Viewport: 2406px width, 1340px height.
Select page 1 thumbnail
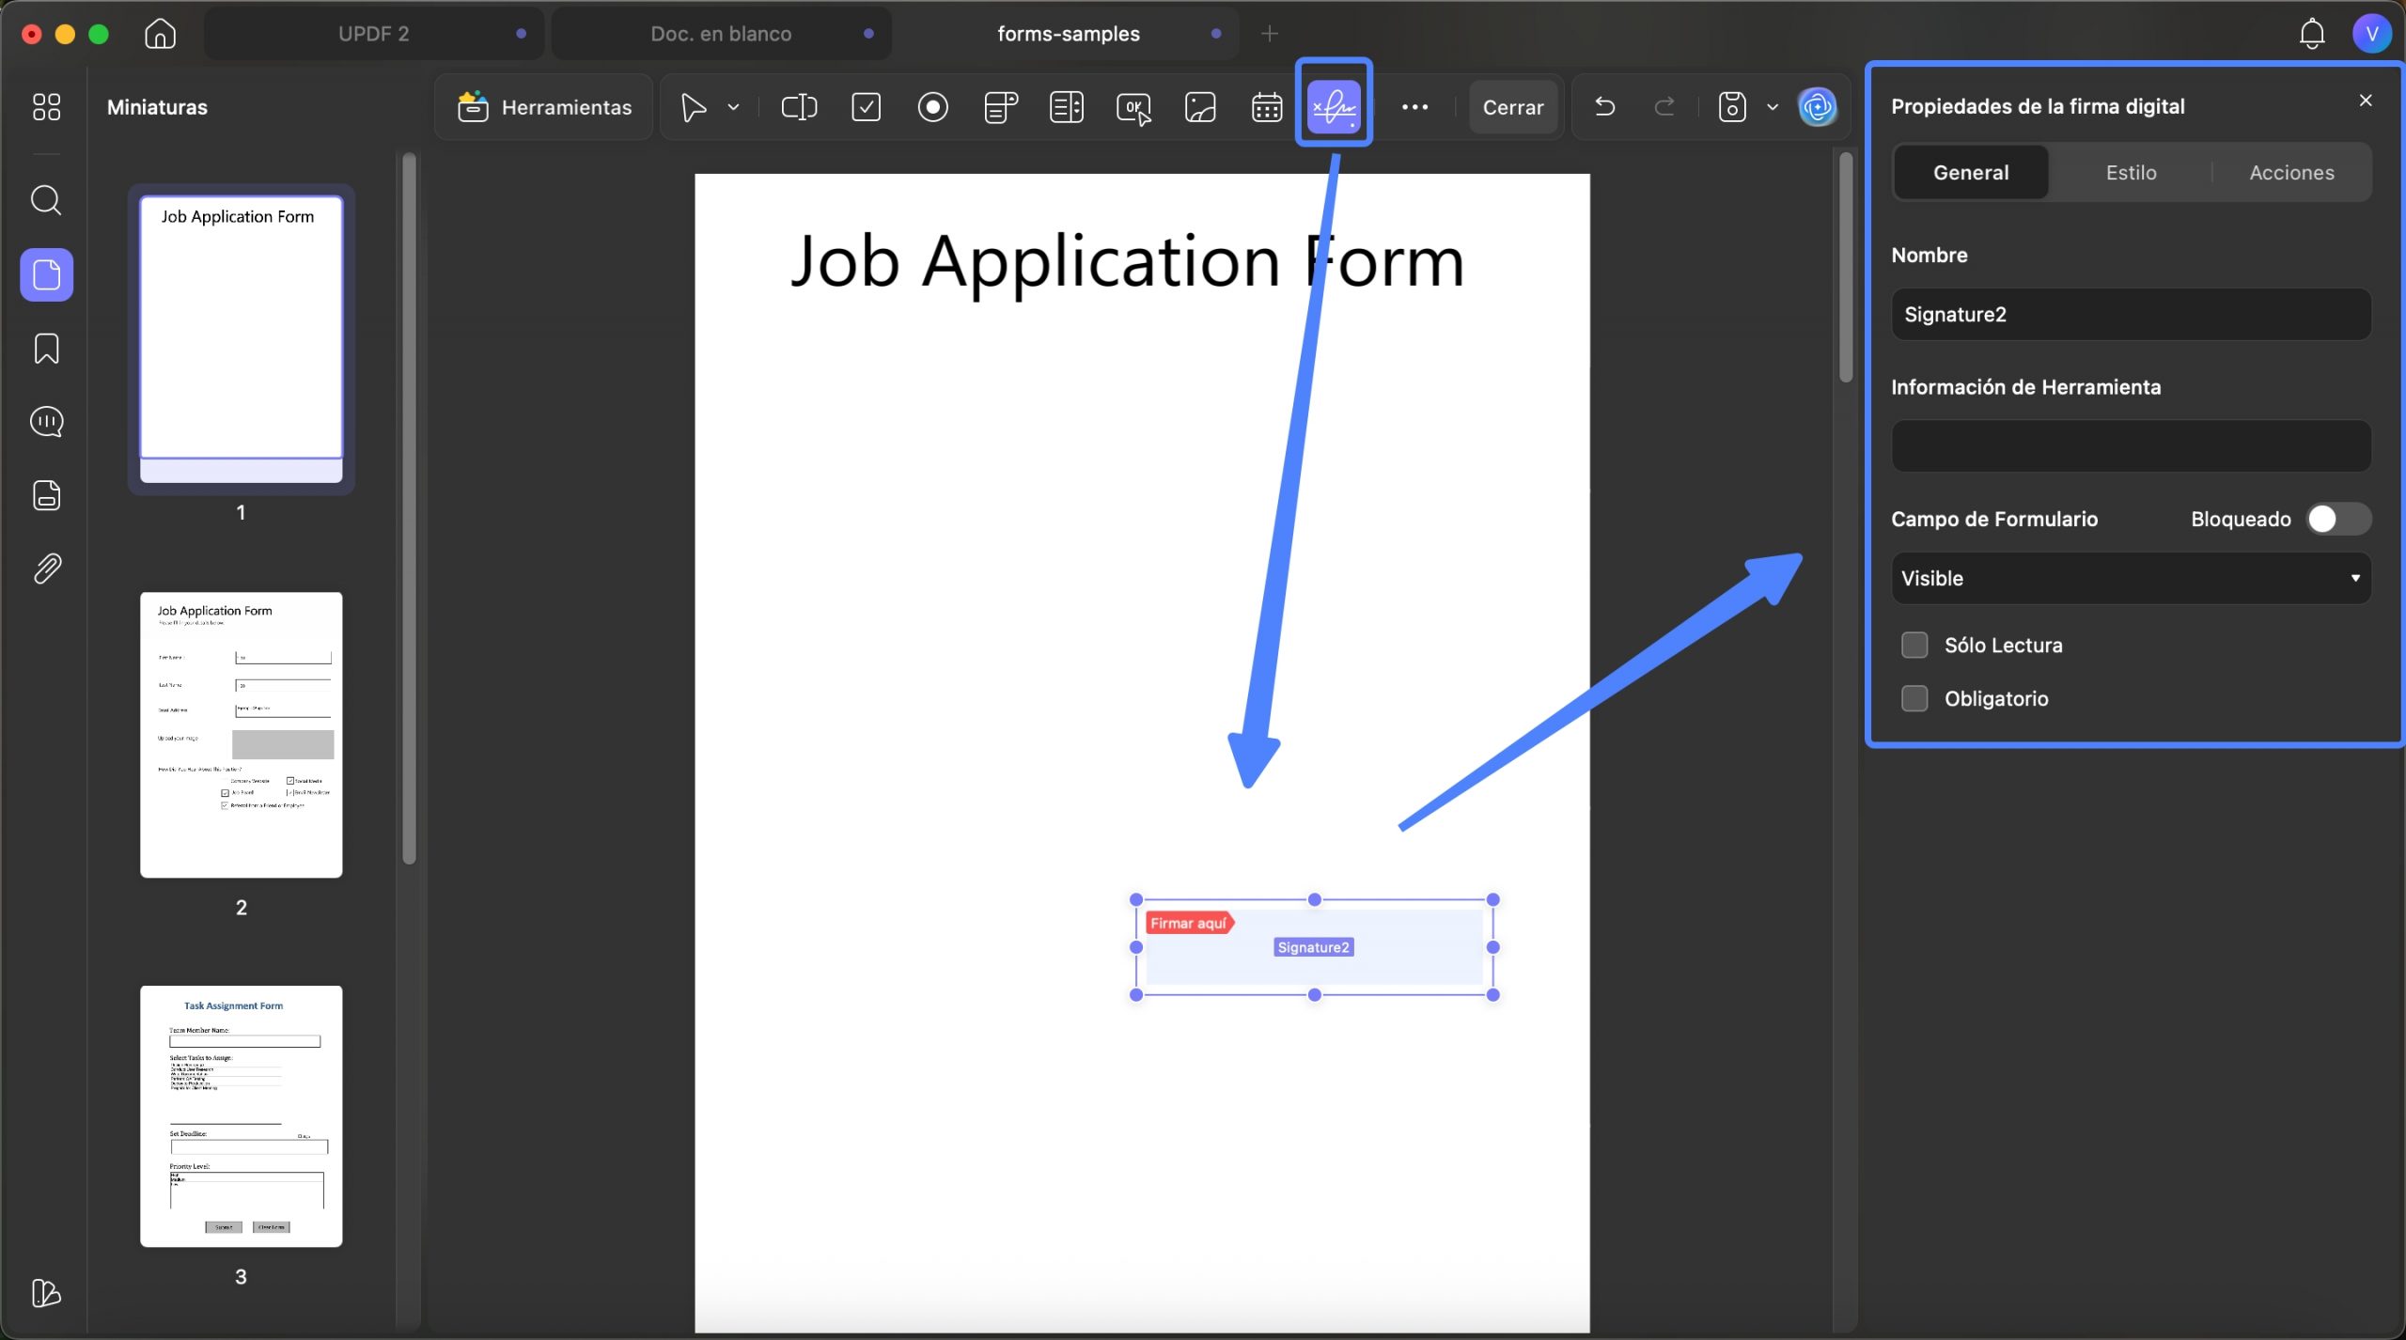click(x=242, y=339)
